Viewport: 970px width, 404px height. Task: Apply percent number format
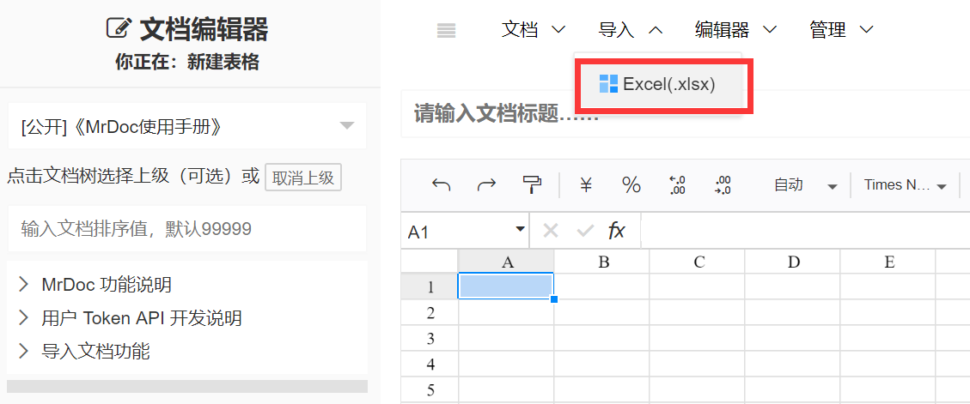[631, 184]
